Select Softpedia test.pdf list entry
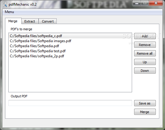 click(70, 51)
